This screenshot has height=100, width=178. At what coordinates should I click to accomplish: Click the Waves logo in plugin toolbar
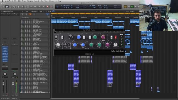[55, 32]
